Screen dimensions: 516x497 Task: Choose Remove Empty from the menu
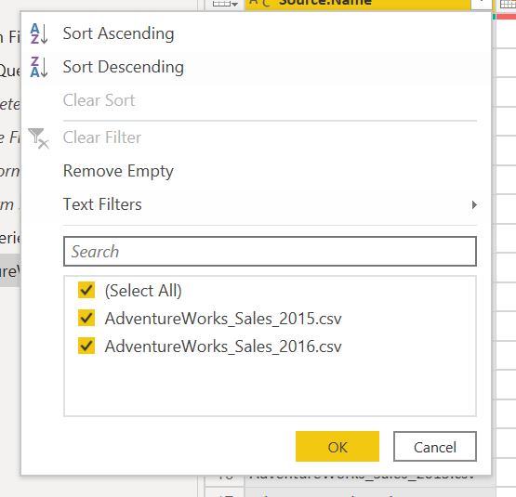(118, 171)
